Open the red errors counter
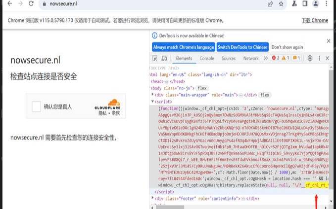The width and height of the screenshot is (336, 209). point(276,58)
